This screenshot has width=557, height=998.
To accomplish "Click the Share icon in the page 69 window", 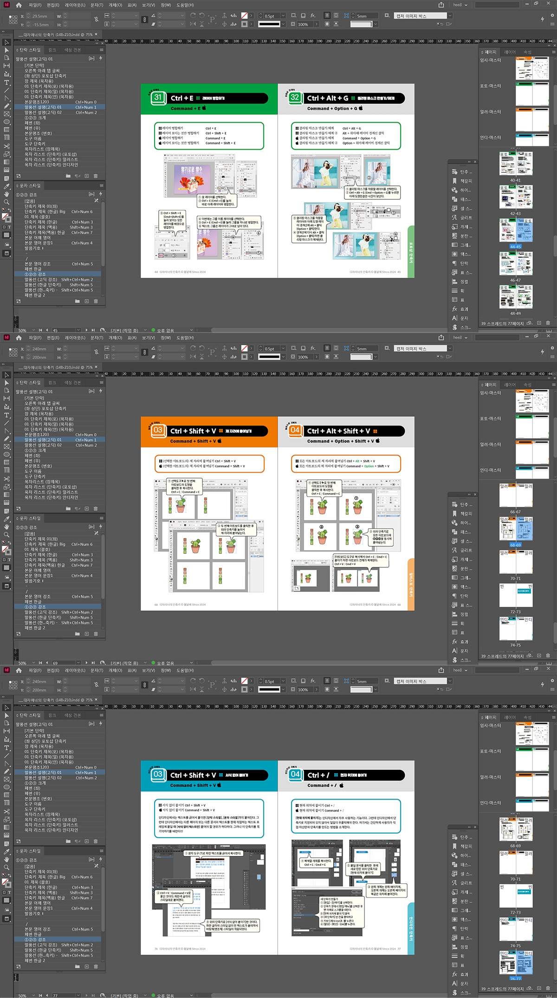I will point(441,337).
